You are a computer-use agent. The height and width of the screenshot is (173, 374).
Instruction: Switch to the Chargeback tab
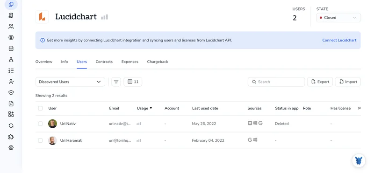pos(158,62)
